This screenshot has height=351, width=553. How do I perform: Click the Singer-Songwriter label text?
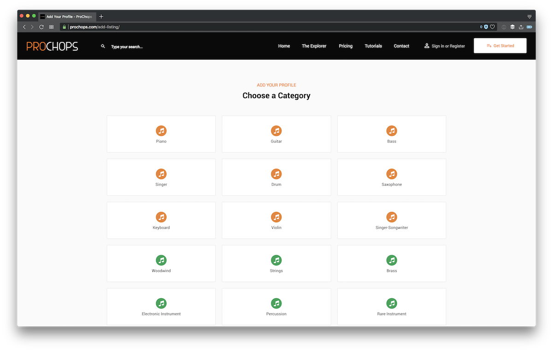pyautogui.click(x=392, y=228)
